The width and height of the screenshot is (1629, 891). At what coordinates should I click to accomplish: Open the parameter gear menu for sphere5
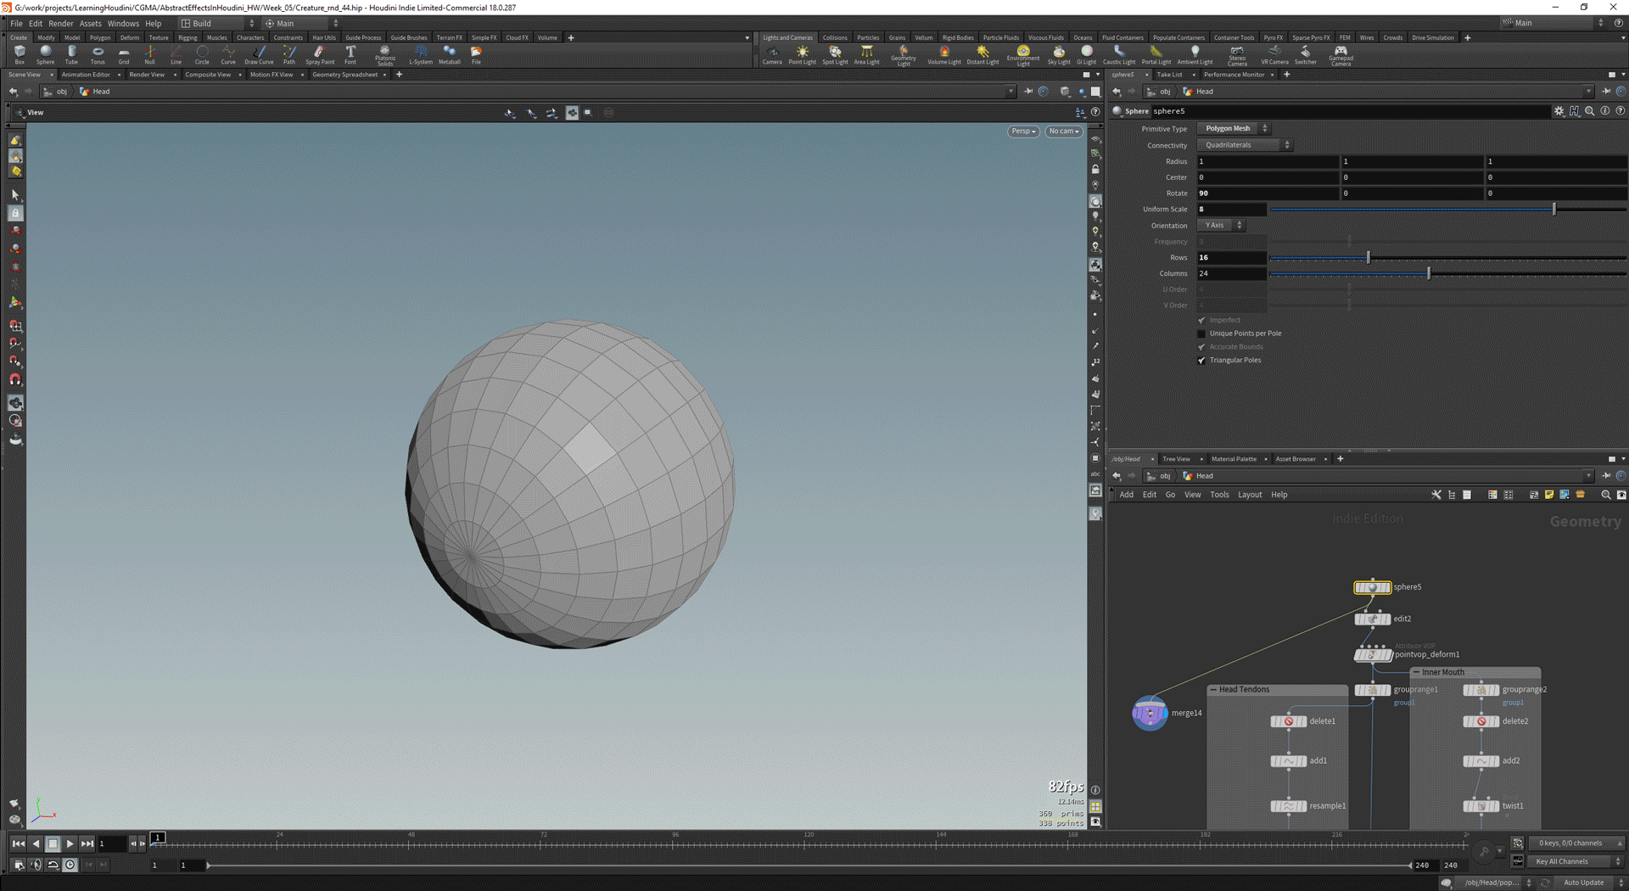1559,111
